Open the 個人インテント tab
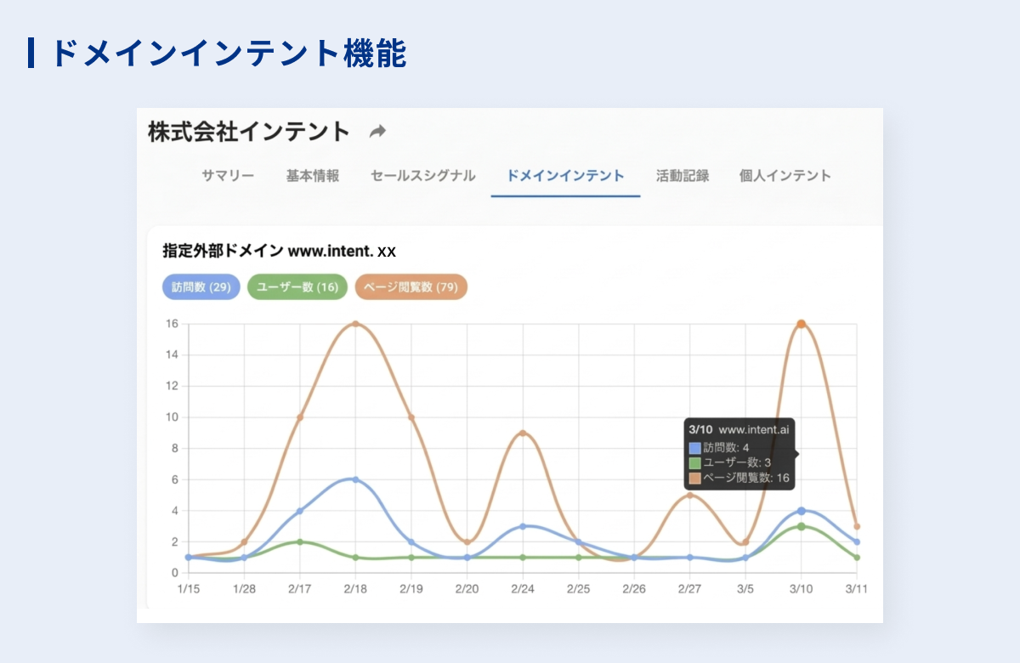 pos(785,176)
